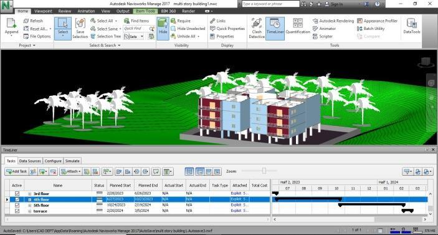
Task: Open DataTools
Action: click(x=412, y=26)
